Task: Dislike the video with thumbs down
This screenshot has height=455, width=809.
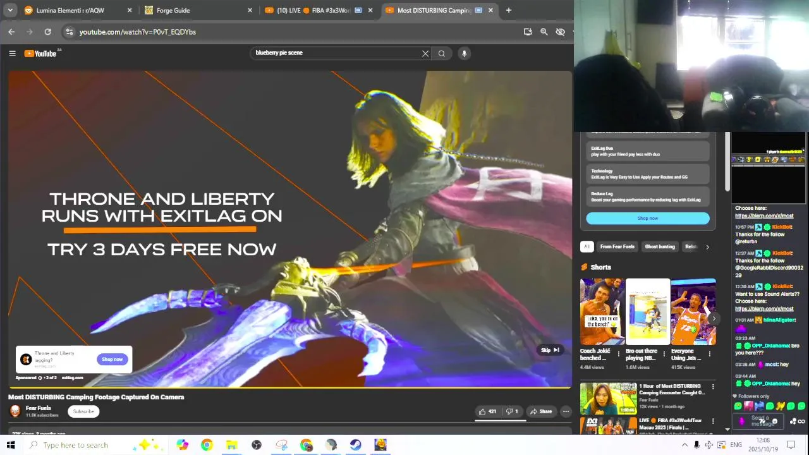Action: tap(512, 411)
